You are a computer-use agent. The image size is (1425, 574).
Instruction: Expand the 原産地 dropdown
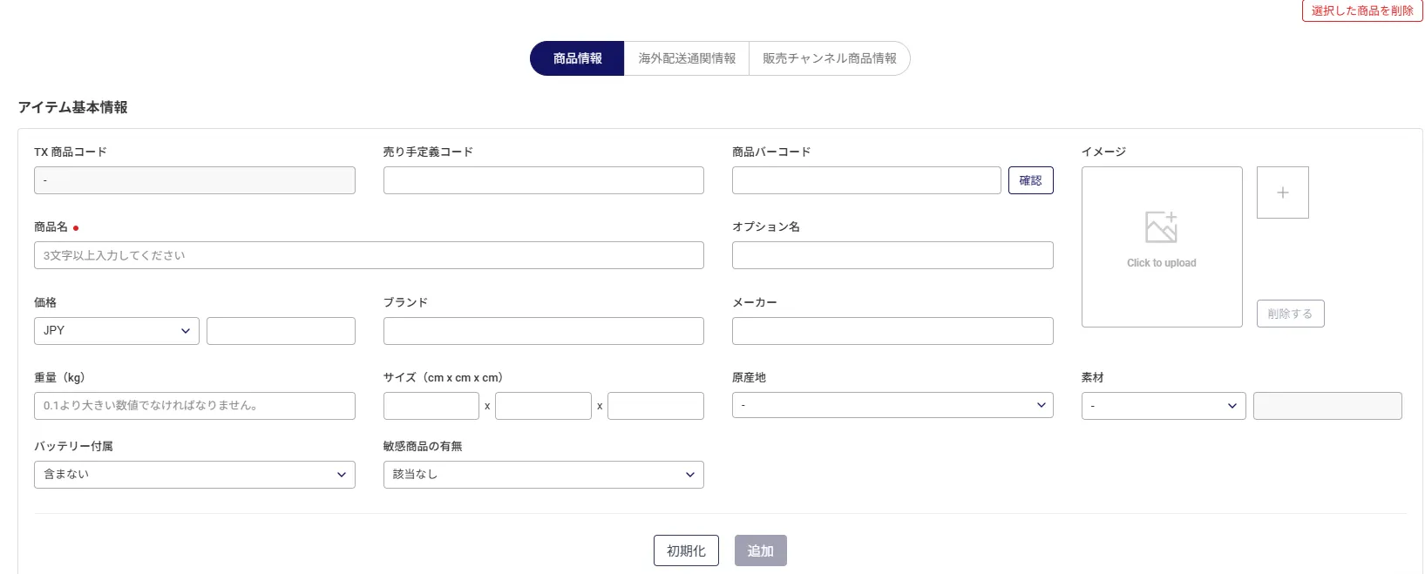point(892,405)
